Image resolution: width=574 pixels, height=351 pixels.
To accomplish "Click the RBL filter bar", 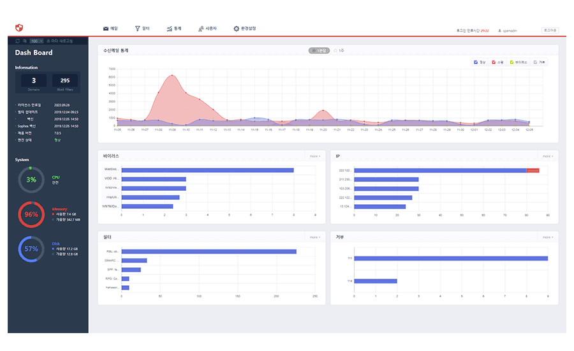I will [209, 251].
